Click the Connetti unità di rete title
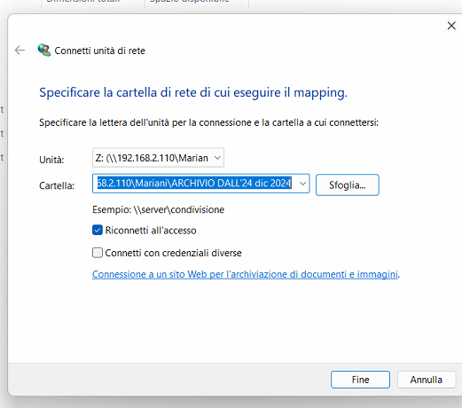The image size is (462, 408). (100, 51)
